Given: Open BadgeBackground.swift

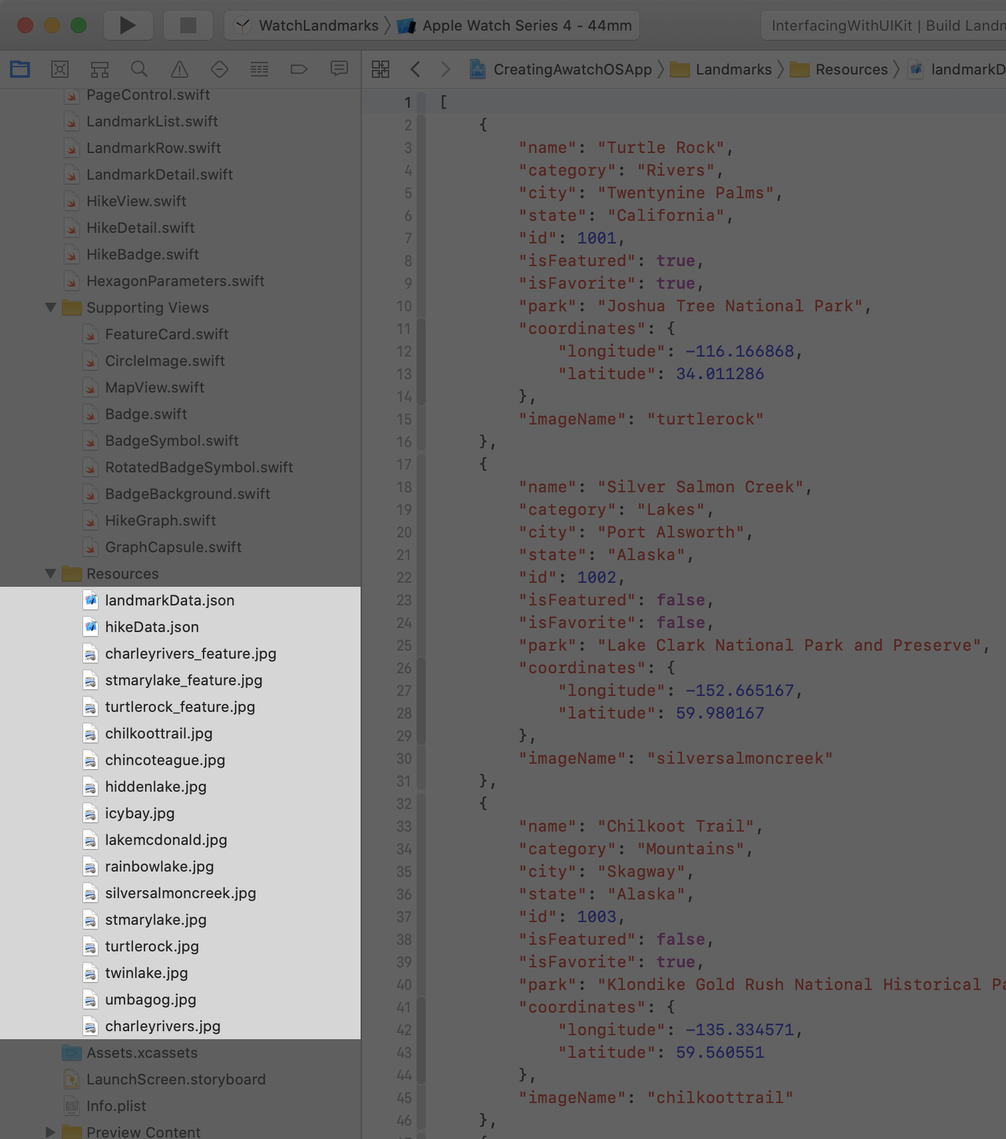Looking at the screenshot, I should click(x=187, y=494).
